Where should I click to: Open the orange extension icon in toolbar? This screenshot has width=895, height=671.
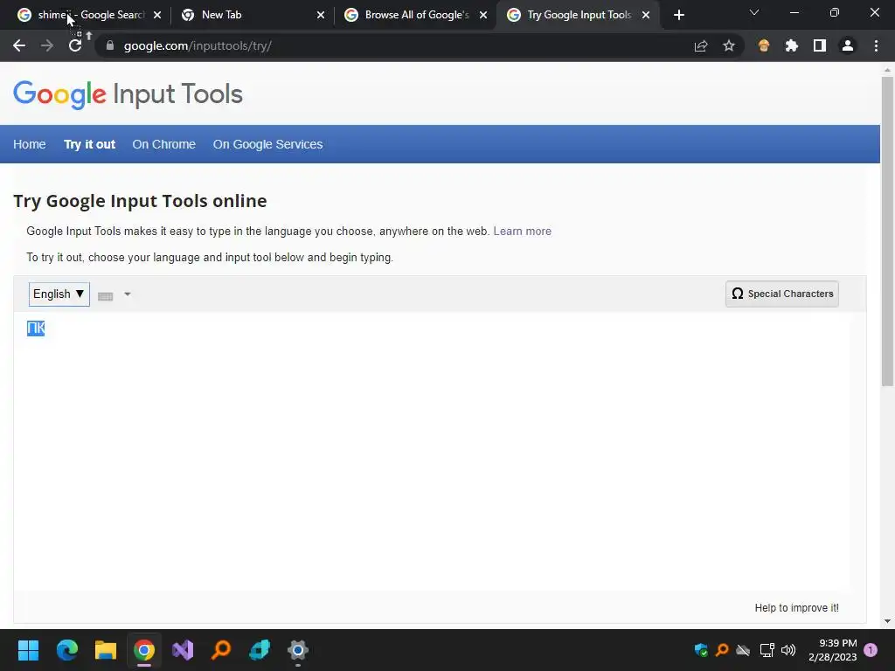[x=764, y=45]
